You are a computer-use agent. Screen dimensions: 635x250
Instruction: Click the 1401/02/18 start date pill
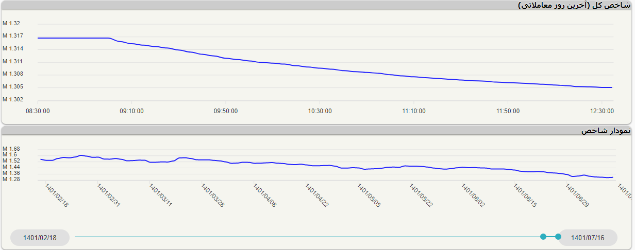[40, 238]
